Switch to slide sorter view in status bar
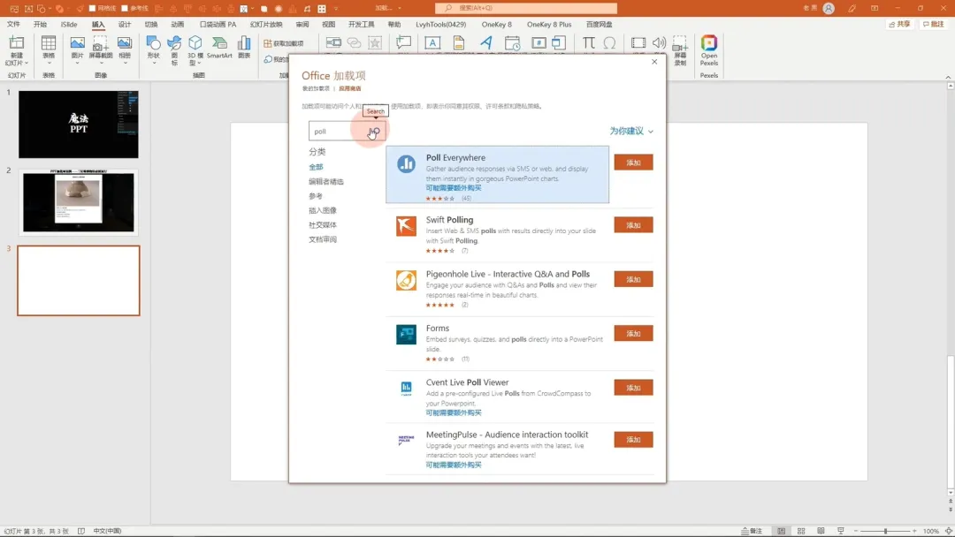Image resolution: width=955 pixels, height=537 pixels. coord(801,531)
